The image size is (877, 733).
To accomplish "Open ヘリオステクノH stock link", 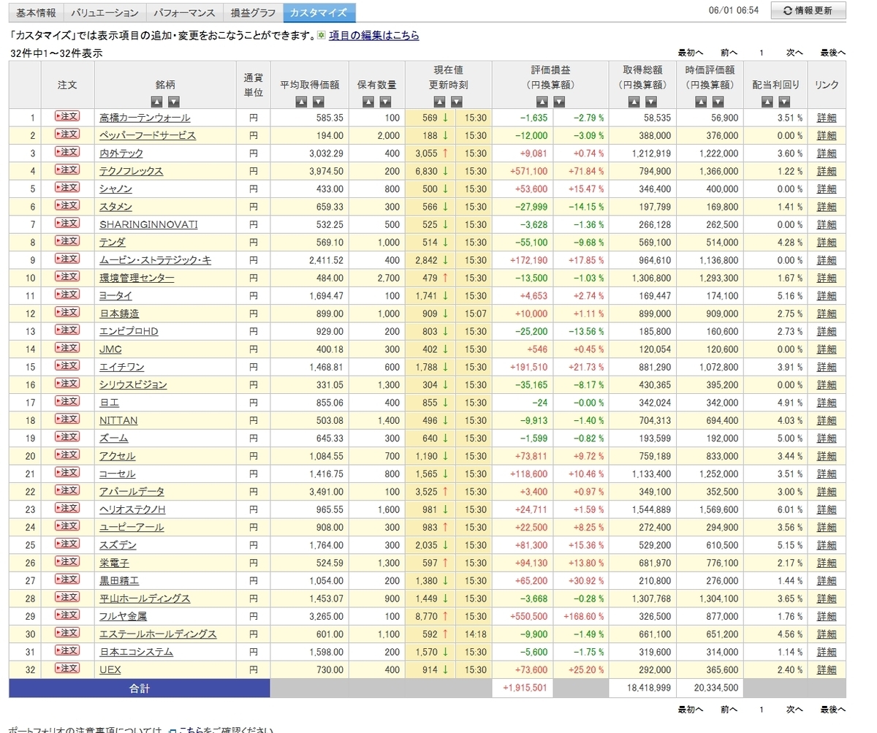I will coord(132,509).
